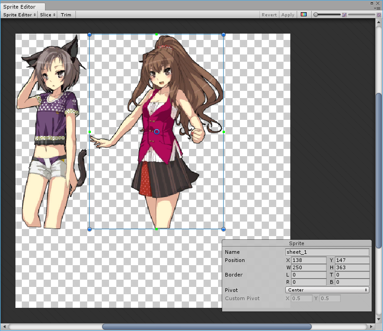Click the top-right blue corner handle of the sprite rect

pyautogui.click(x=224, y=35)
